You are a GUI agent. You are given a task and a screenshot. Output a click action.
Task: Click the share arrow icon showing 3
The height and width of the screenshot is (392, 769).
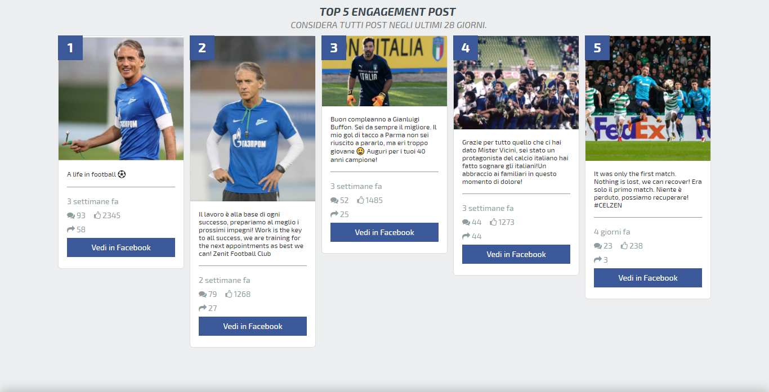coord(598,260)
